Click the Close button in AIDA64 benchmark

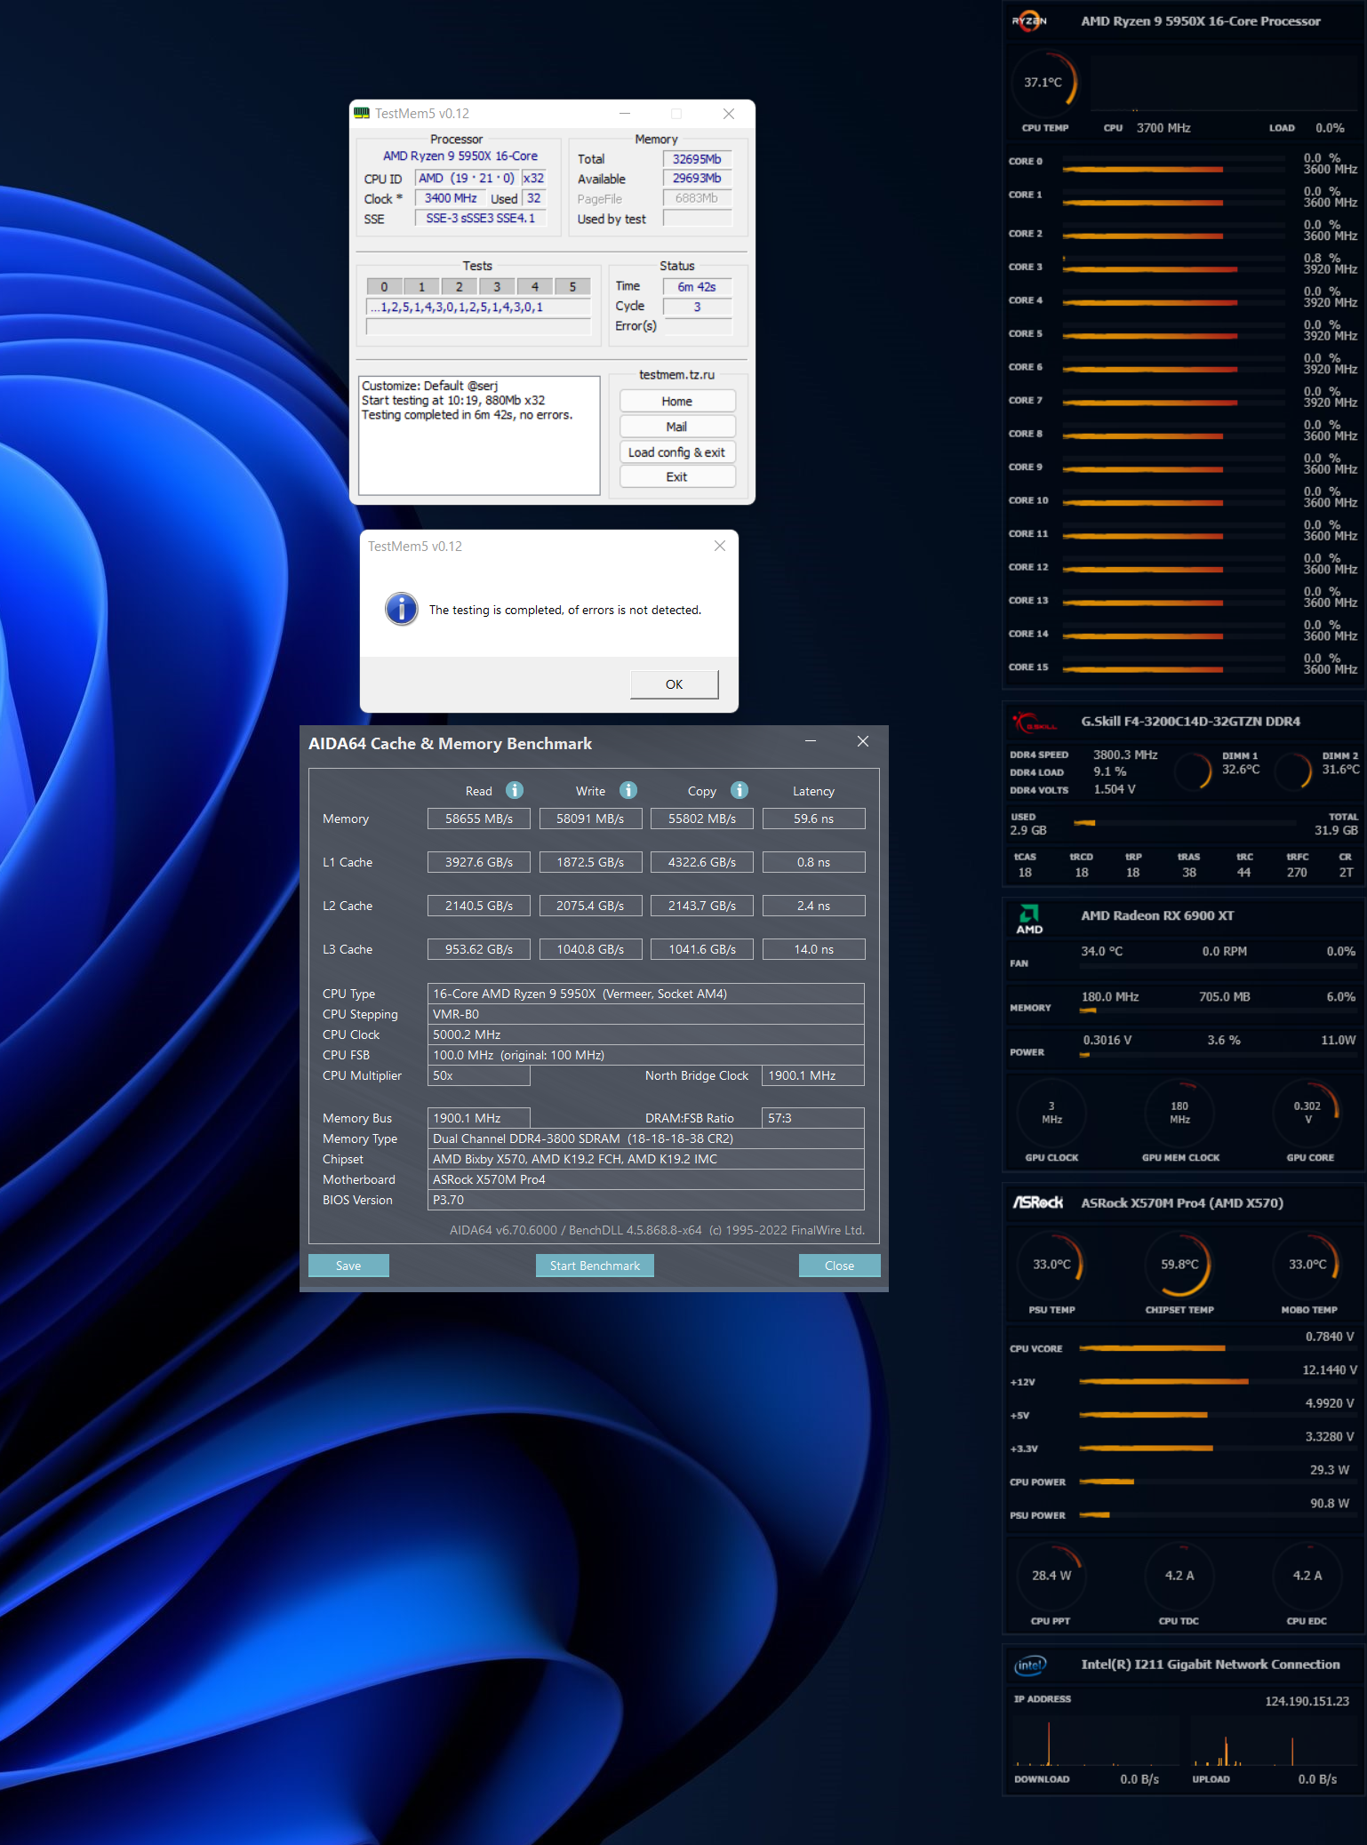[839, 1266]
